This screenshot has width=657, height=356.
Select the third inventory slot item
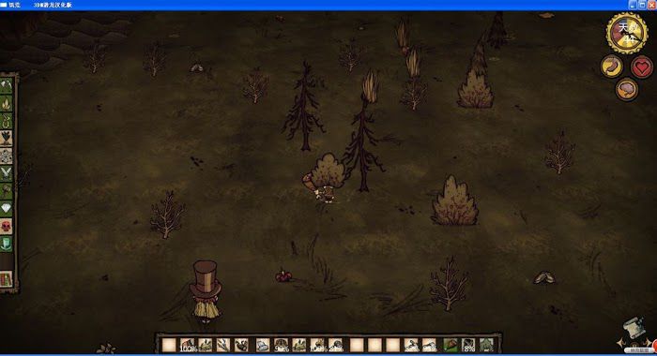click(206, 345)
